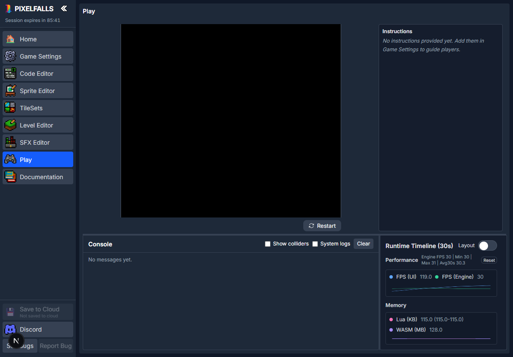Viewport: 513px width, 357px height.
Task: Click the 'No messages yet.' text
Action: pos(110,260)
